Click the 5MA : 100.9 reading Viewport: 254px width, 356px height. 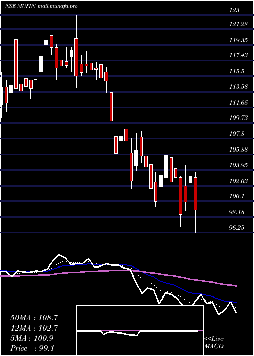[31, 338]
